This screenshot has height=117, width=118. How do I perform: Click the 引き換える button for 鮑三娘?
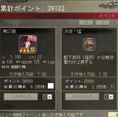21,97
